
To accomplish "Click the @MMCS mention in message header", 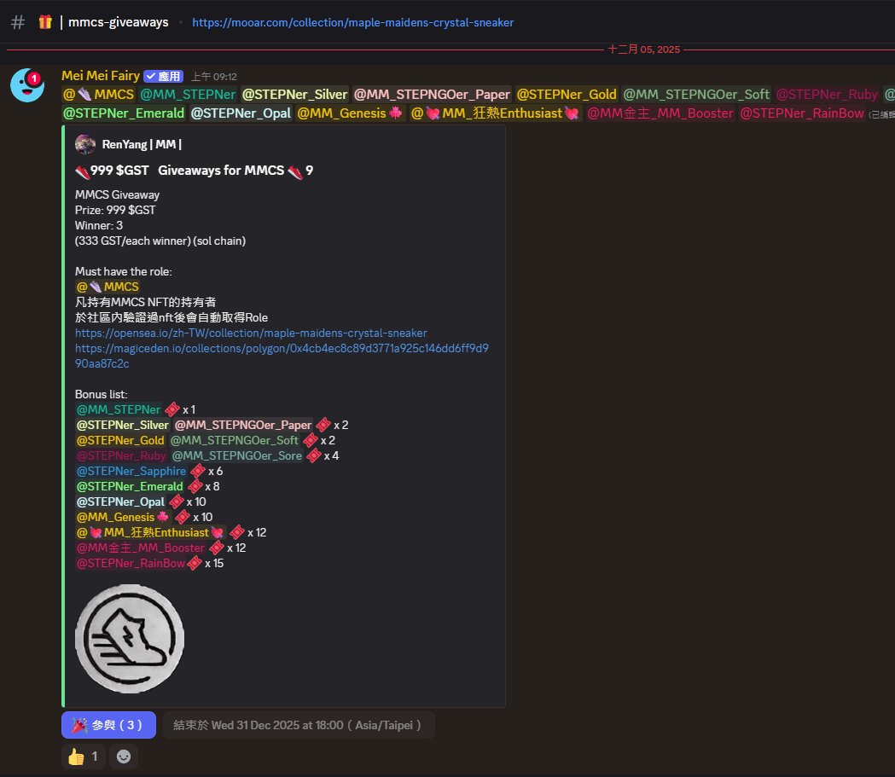I will (x=98, y=95).
